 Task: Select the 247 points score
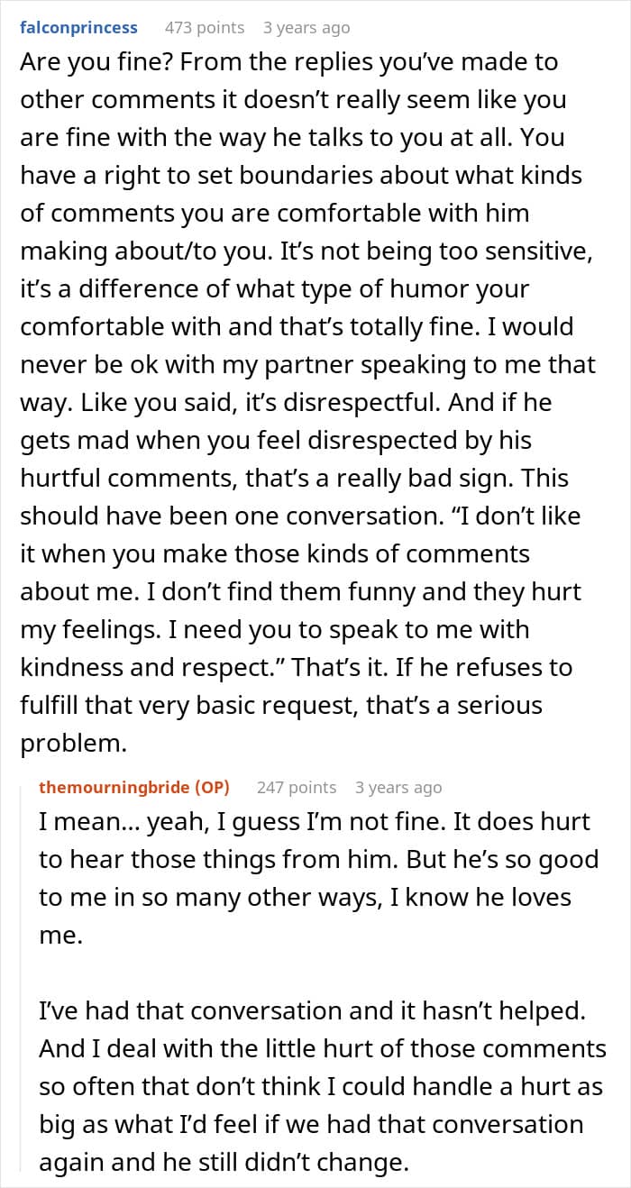297,787
